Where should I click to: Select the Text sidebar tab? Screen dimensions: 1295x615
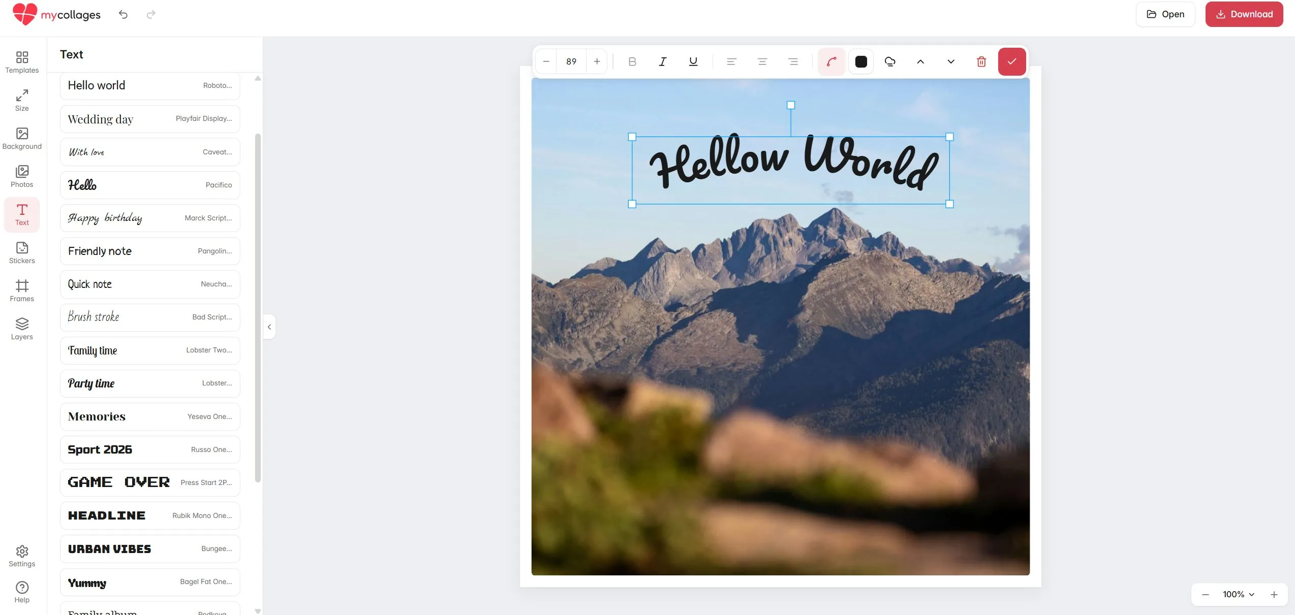pyautogui.click(x=22, y=214)
